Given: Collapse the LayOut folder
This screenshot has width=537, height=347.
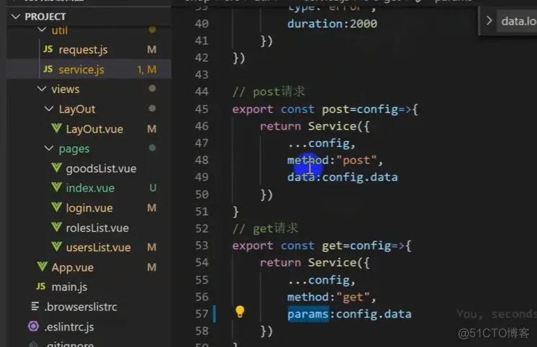Looking at the screenshot, I should [x=49, y=109].
